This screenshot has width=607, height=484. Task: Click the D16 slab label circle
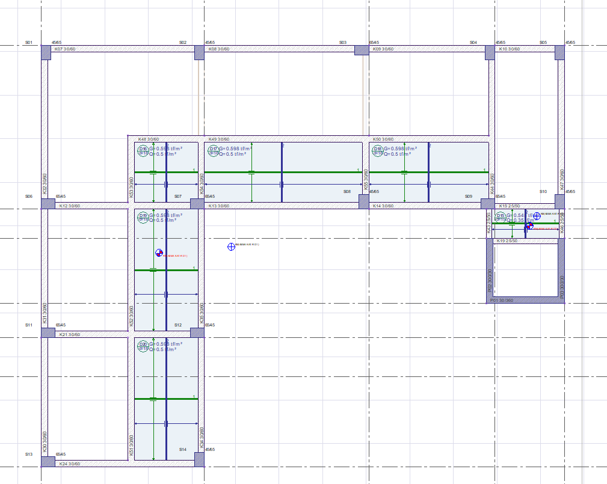pos(143,149)
